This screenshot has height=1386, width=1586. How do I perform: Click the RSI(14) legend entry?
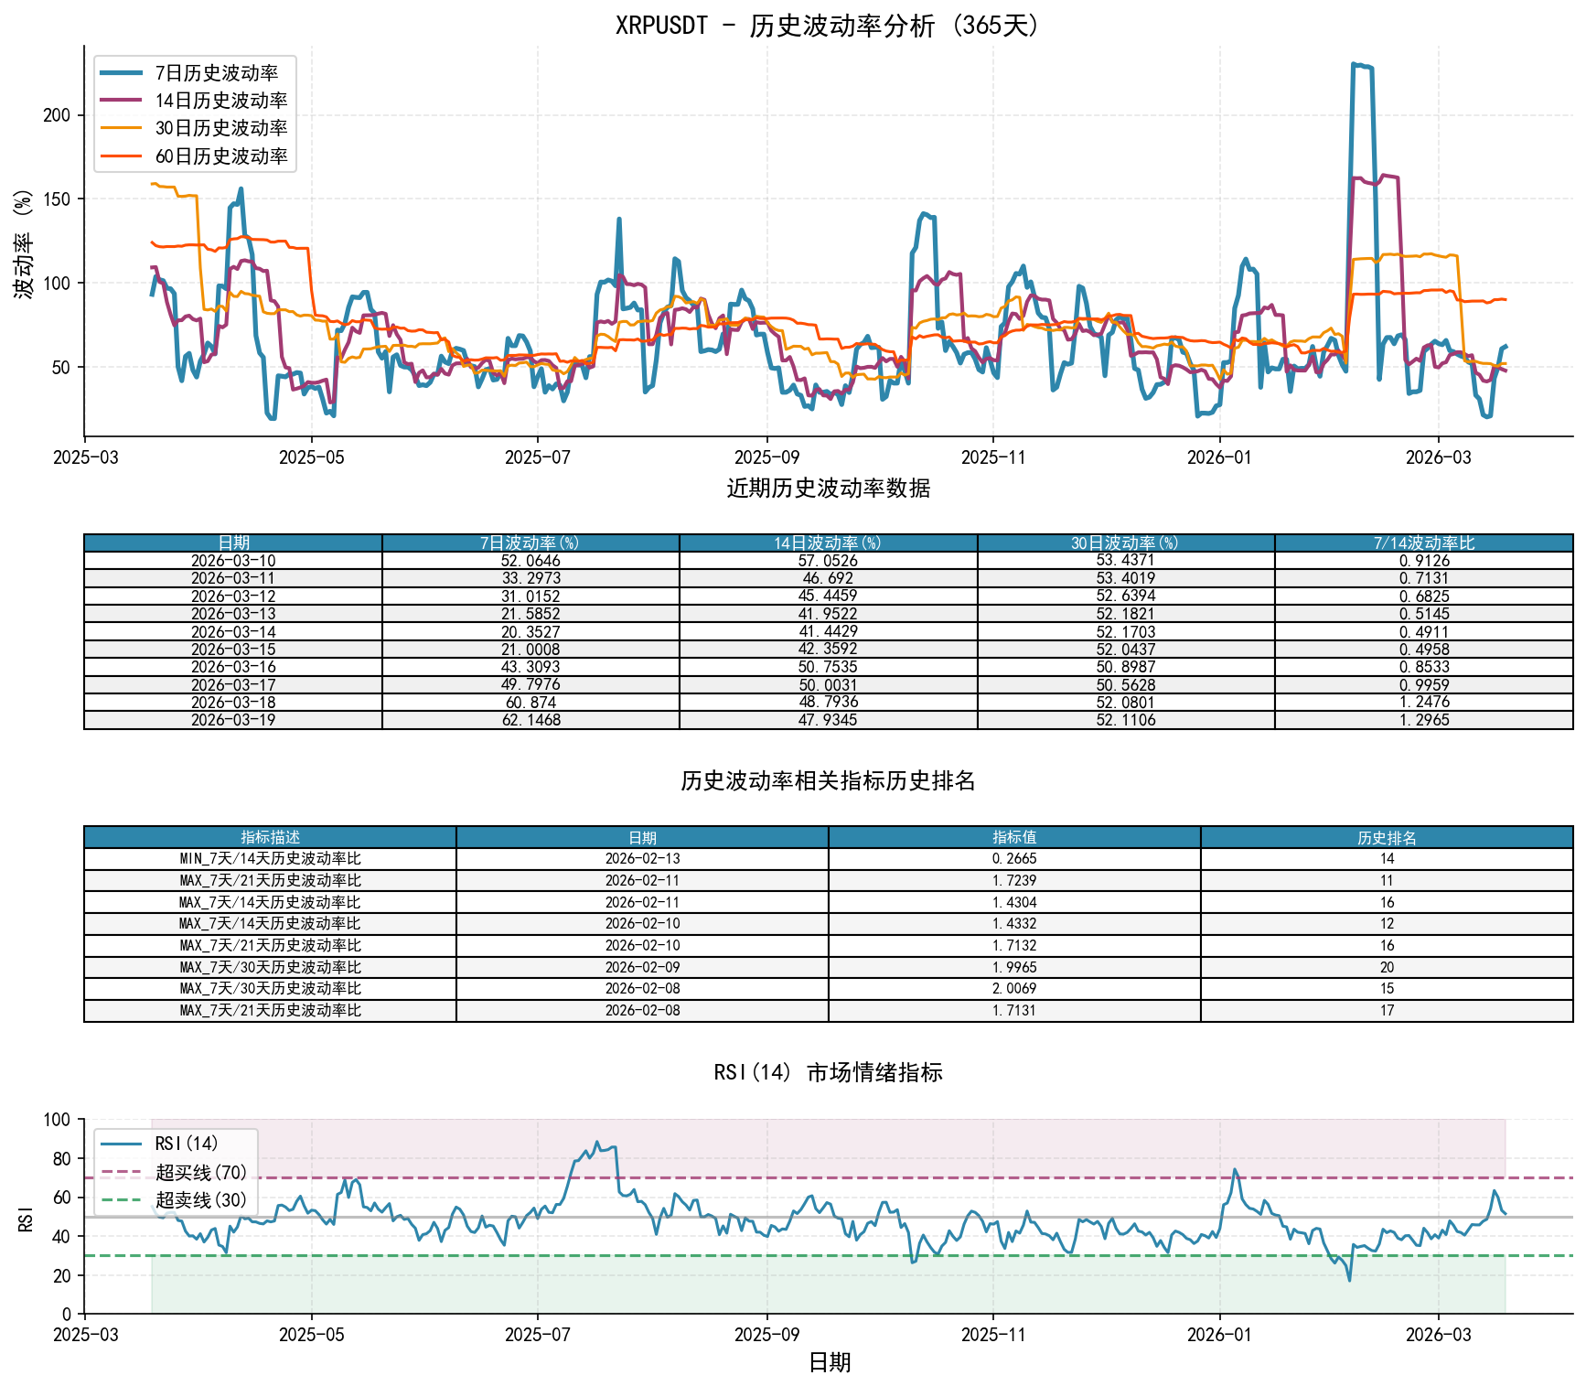(x=187, y=1144)
